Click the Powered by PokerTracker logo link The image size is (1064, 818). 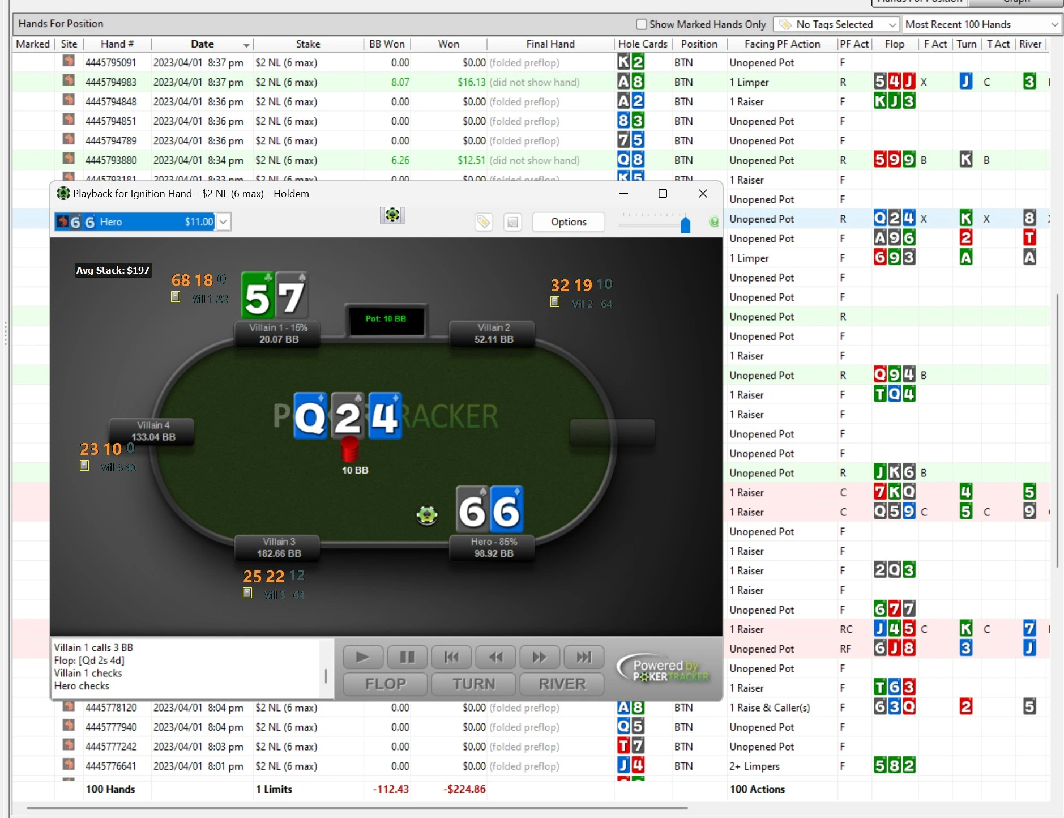(664, 670)
